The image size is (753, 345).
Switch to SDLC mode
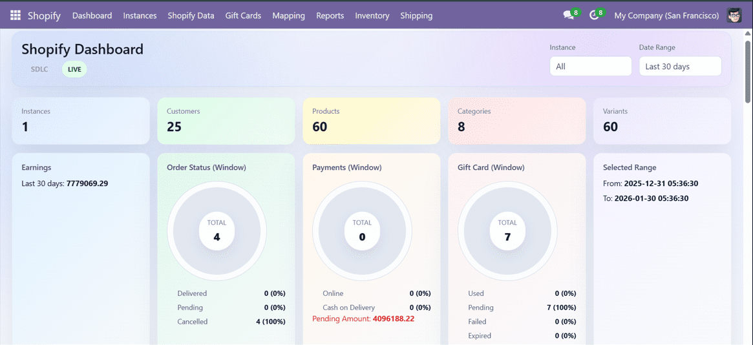pos(39,69)
